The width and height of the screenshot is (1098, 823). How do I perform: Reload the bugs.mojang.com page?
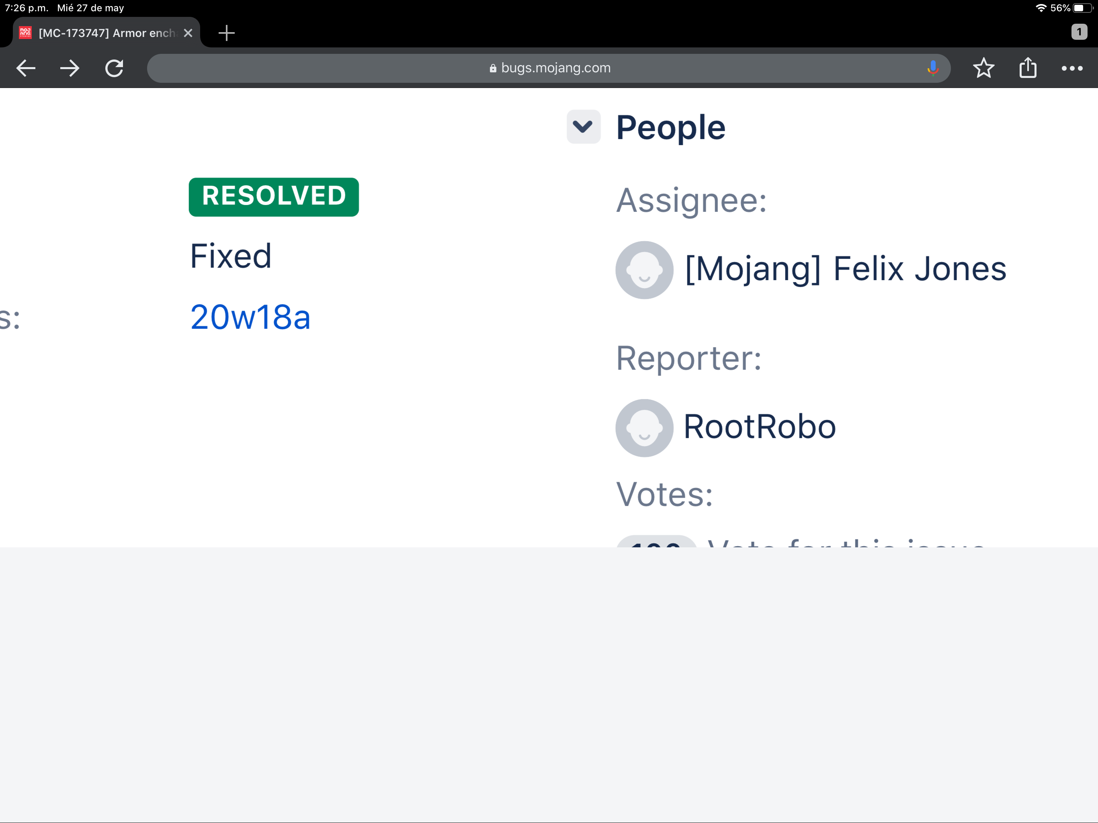[114, 68]
